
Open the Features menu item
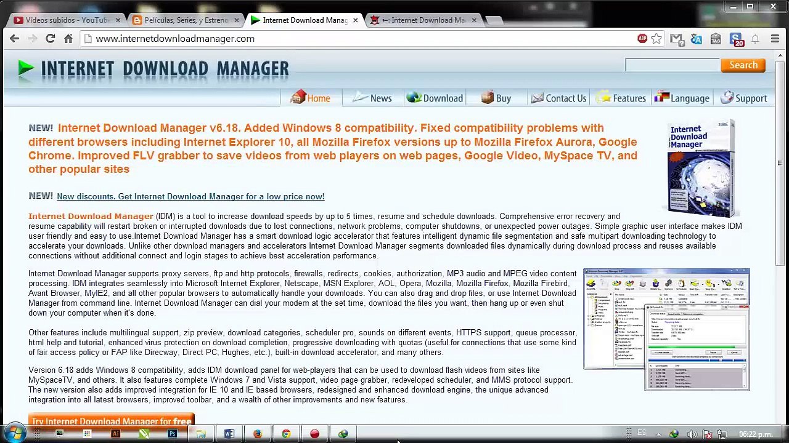coord(621,98)
